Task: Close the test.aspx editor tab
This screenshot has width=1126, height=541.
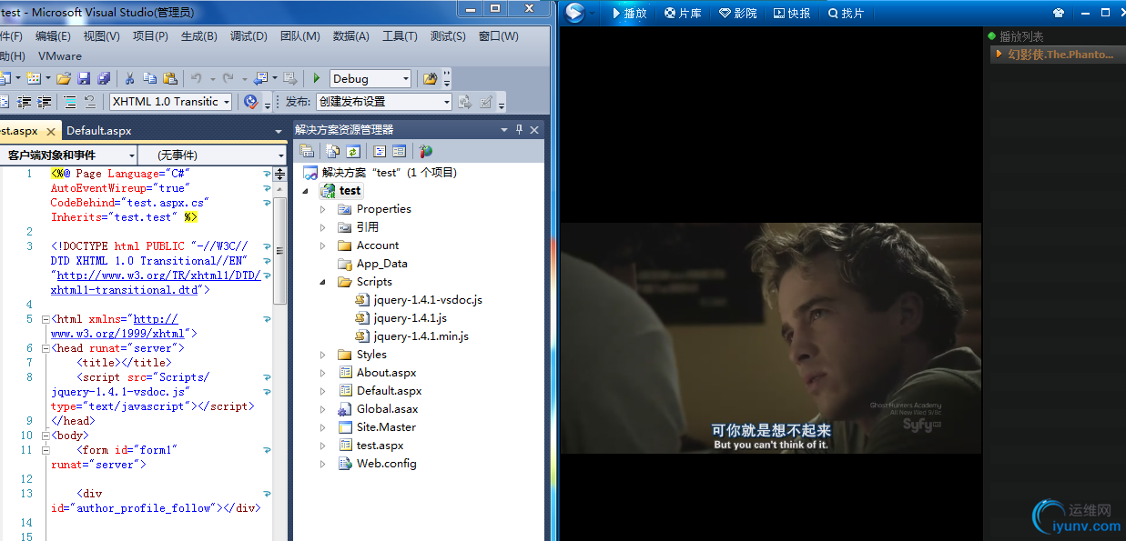Action: [x=52, y=131]
